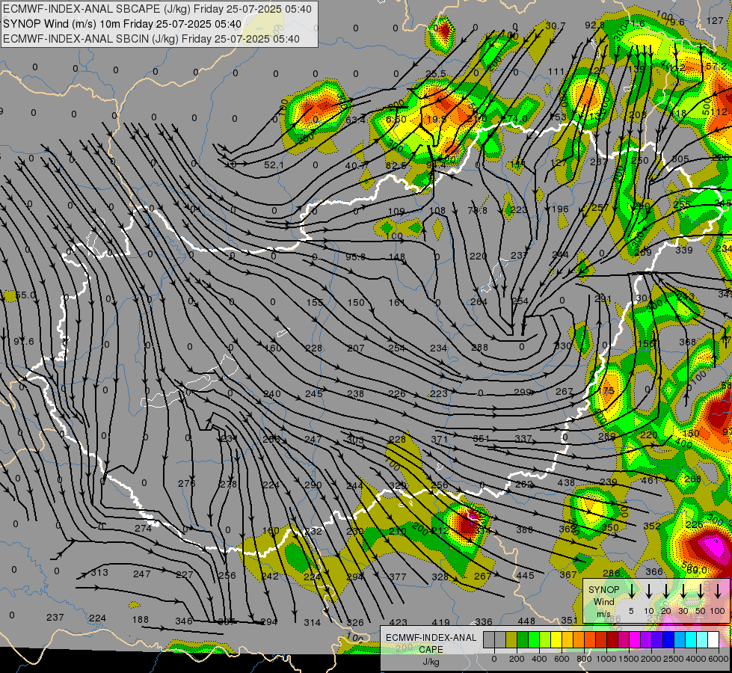Click the 1500 tick label on CAPE legend

pyautogui.click(x=628, y=659)
